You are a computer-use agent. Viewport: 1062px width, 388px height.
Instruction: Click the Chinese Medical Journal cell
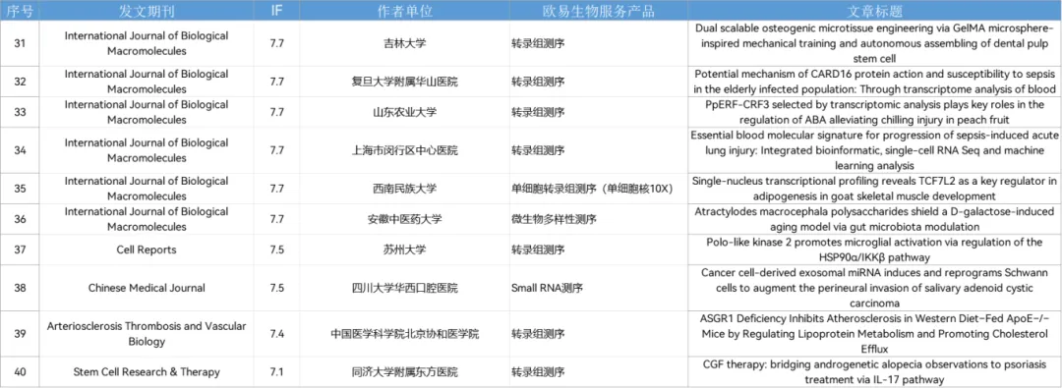pyautogui.click(x=147, y=288)
